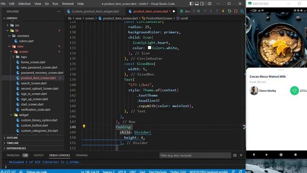
Task: Click notifications bell in status bar
Action: pos(240,172)
